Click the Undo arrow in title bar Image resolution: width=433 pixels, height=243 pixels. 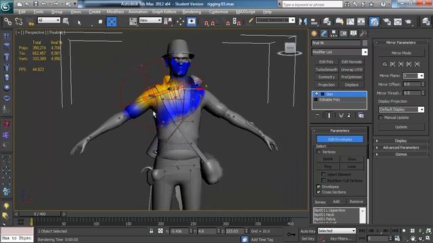click(x=44, y=4)
